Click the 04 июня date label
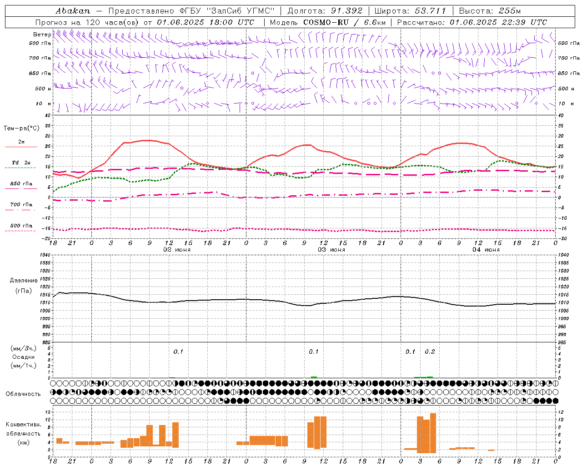Viewport: 582px width, 465px height. pyautogui.click(x=486, y=250)
